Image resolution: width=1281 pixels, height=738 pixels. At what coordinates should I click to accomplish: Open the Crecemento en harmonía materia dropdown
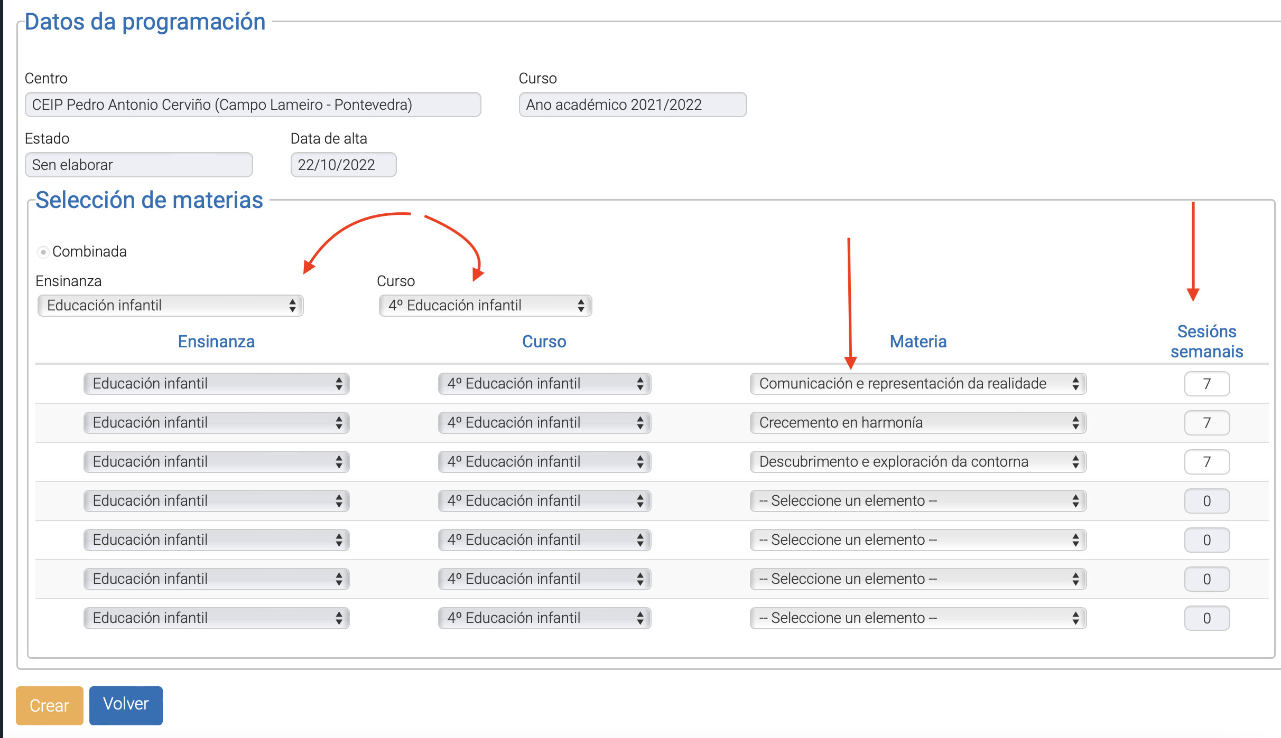click(x=918, y=423)
